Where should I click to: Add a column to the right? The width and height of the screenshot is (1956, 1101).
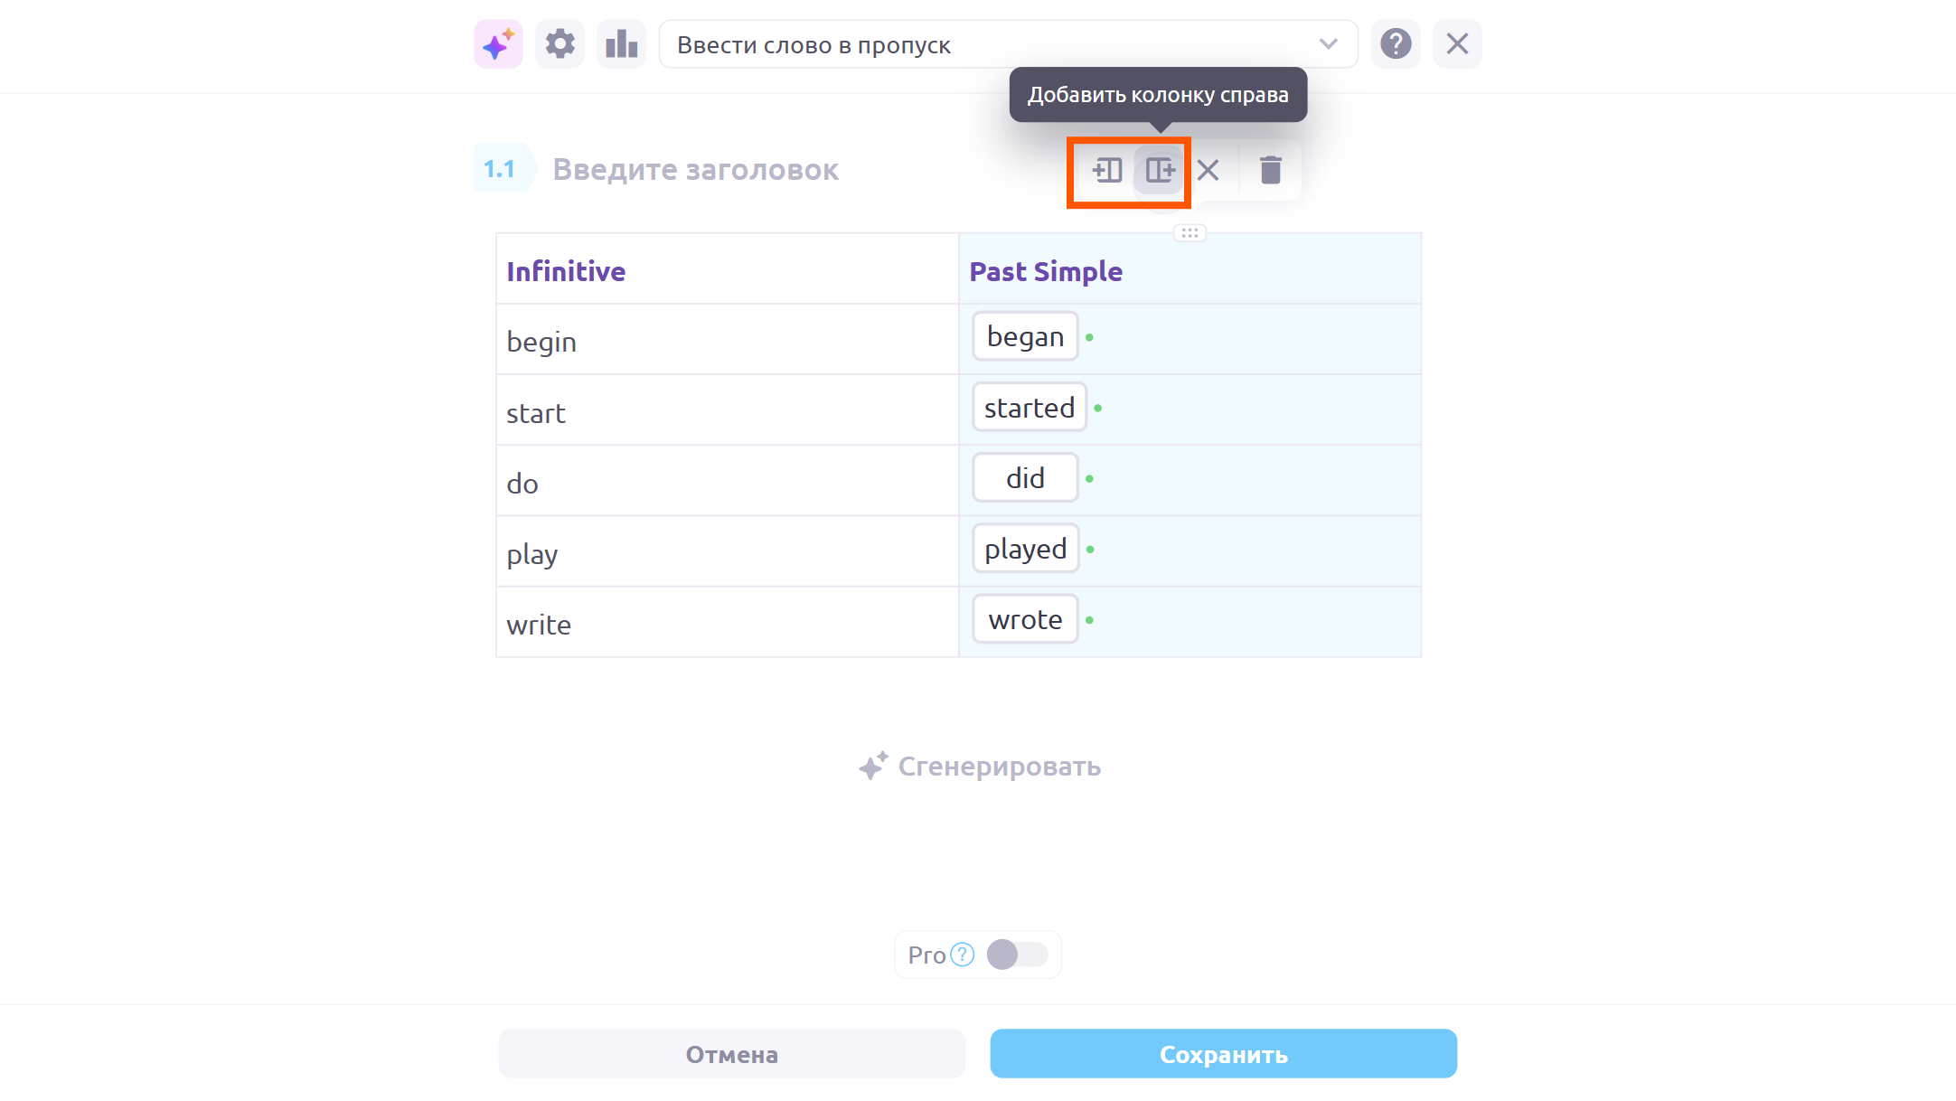pyautogui.click(x=1160, y=170)
